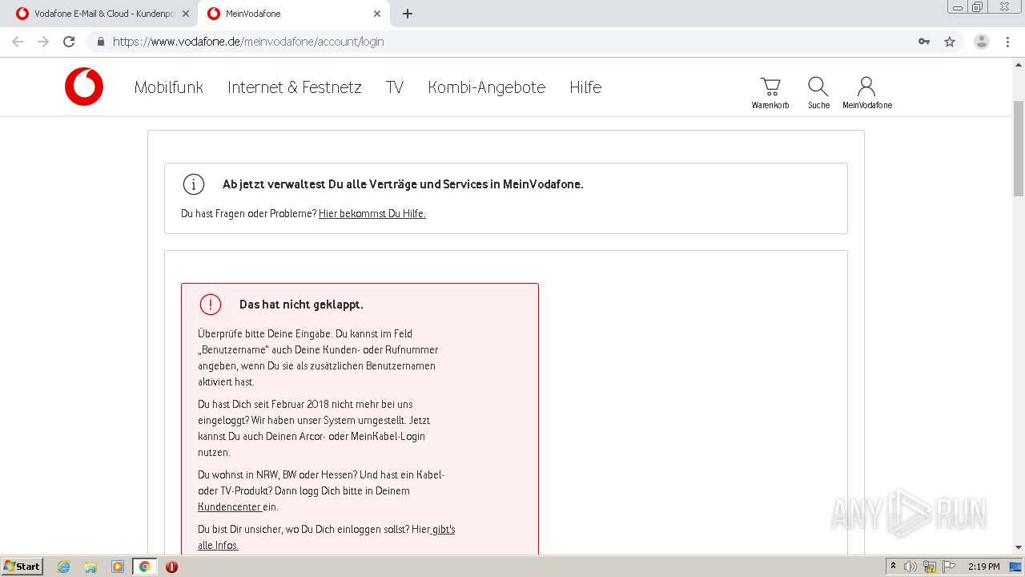The width and height of the screenshot is (1025, 577).
Task: Show hidden tray icons arrow
Action: click(x=893, y=567)
